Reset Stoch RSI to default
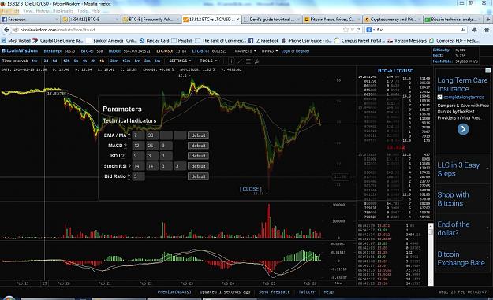The height and width of the screenshot is (300, 493). (198, 166)
